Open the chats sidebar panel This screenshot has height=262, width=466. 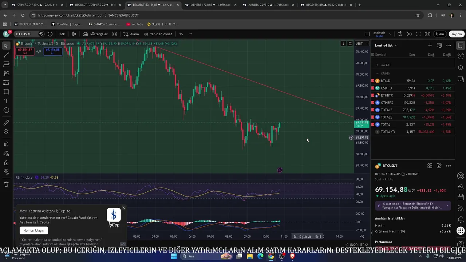(x=461, y=79)
